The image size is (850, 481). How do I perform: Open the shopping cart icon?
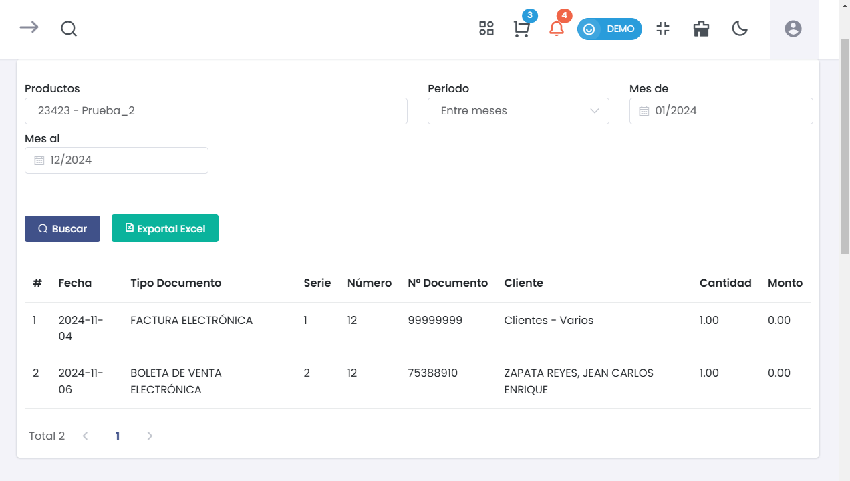(522, 29)
